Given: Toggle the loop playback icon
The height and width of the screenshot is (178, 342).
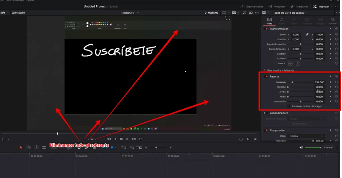Looking at the screenshot, I should coord(141,139).
